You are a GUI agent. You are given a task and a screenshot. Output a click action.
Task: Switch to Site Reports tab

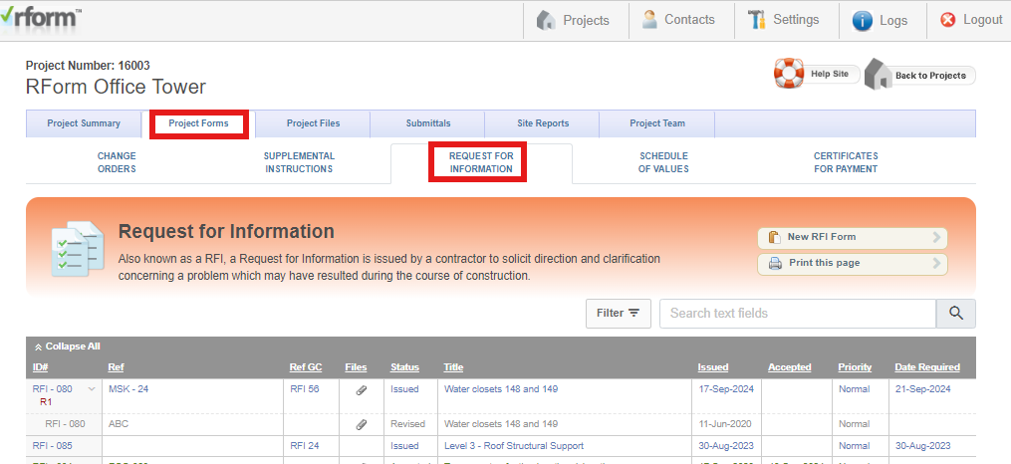[x=543, y=123]
